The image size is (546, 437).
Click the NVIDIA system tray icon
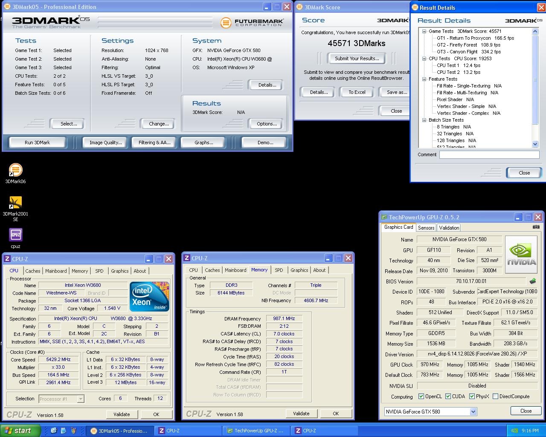[515, 431]
